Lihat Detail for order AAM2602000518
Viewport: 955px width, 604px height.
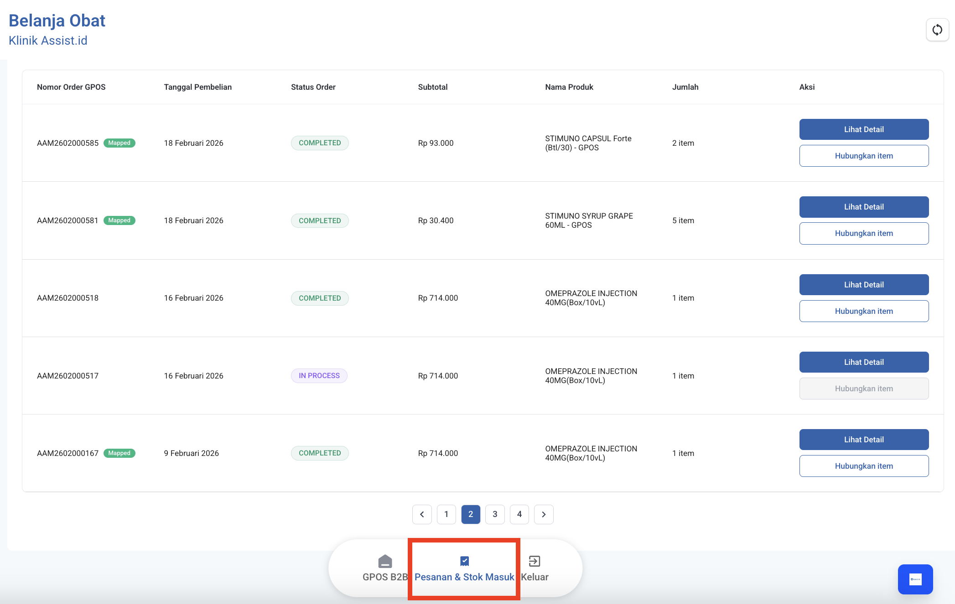[x=863, y=285]
